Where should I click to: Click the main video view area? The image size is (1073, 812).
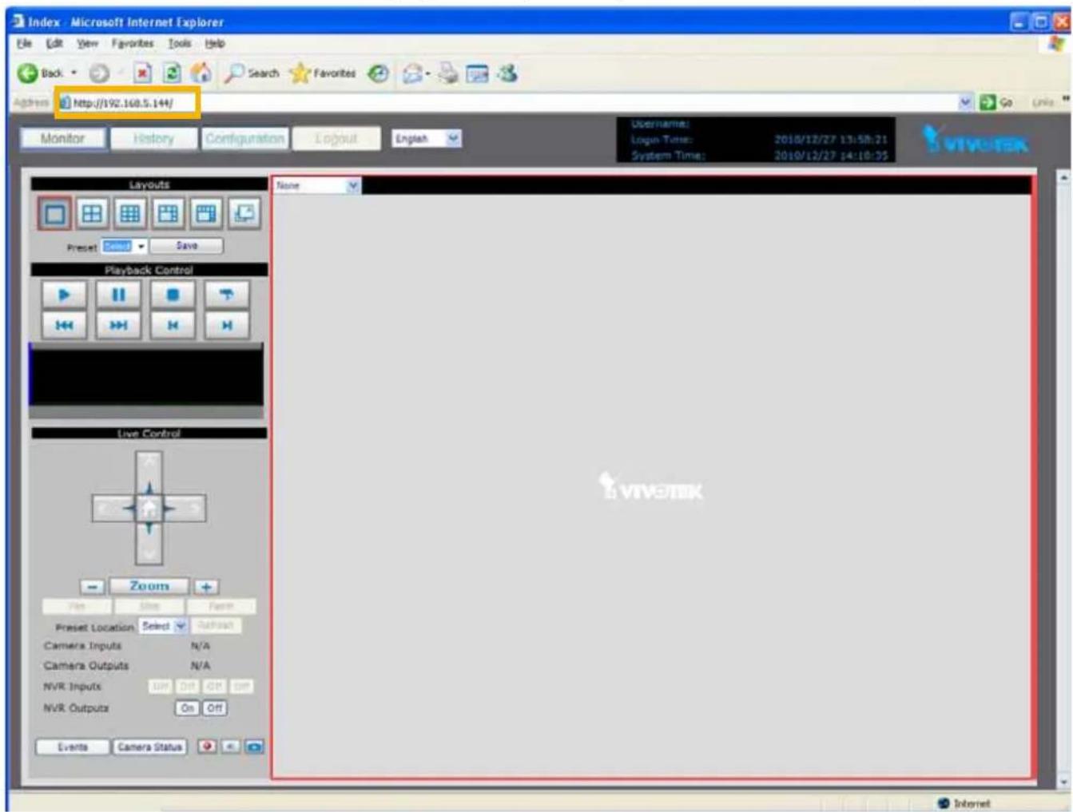point(651,487)
